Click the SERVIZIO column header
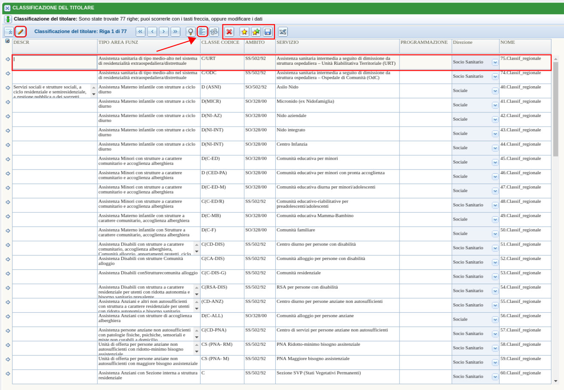This screenshot has height=390, width=564. click(x=287, y=42)
